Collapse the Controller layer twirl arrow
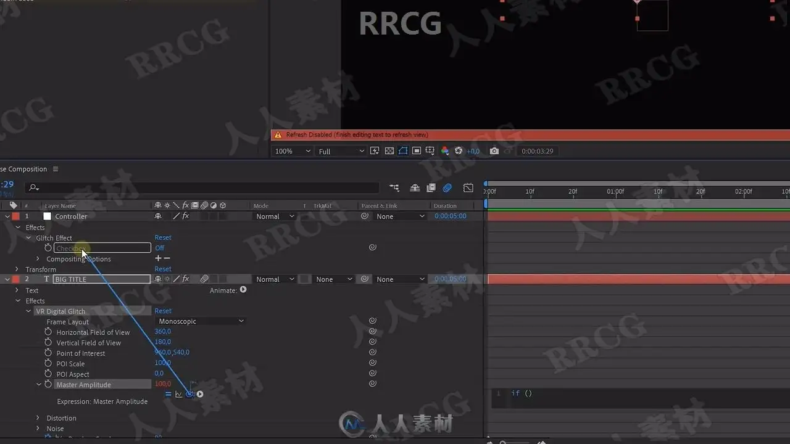790x444 pixels. click(x=7, y=216)
